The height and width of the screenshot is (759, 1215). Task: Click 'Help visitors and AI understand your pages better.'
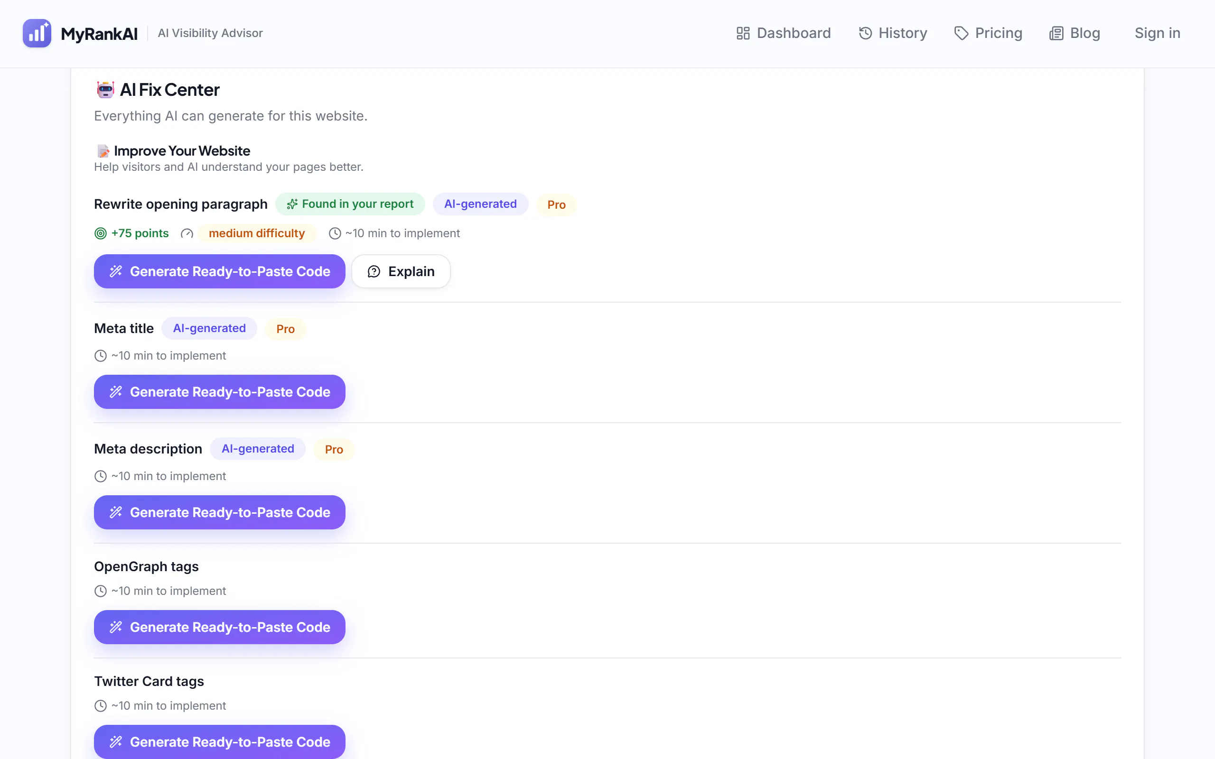[x=229, y=167]
